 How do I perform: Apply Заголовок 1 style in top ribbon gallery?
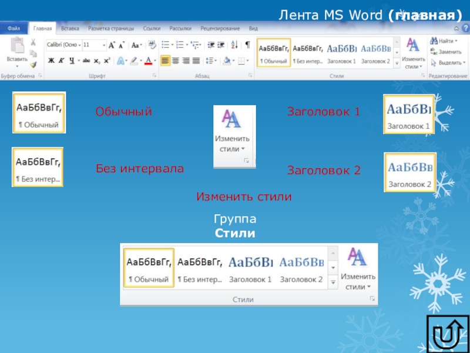[342, 52]
